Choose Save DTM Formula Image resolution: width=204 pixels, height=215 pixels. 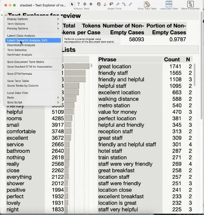coord(33,74)
